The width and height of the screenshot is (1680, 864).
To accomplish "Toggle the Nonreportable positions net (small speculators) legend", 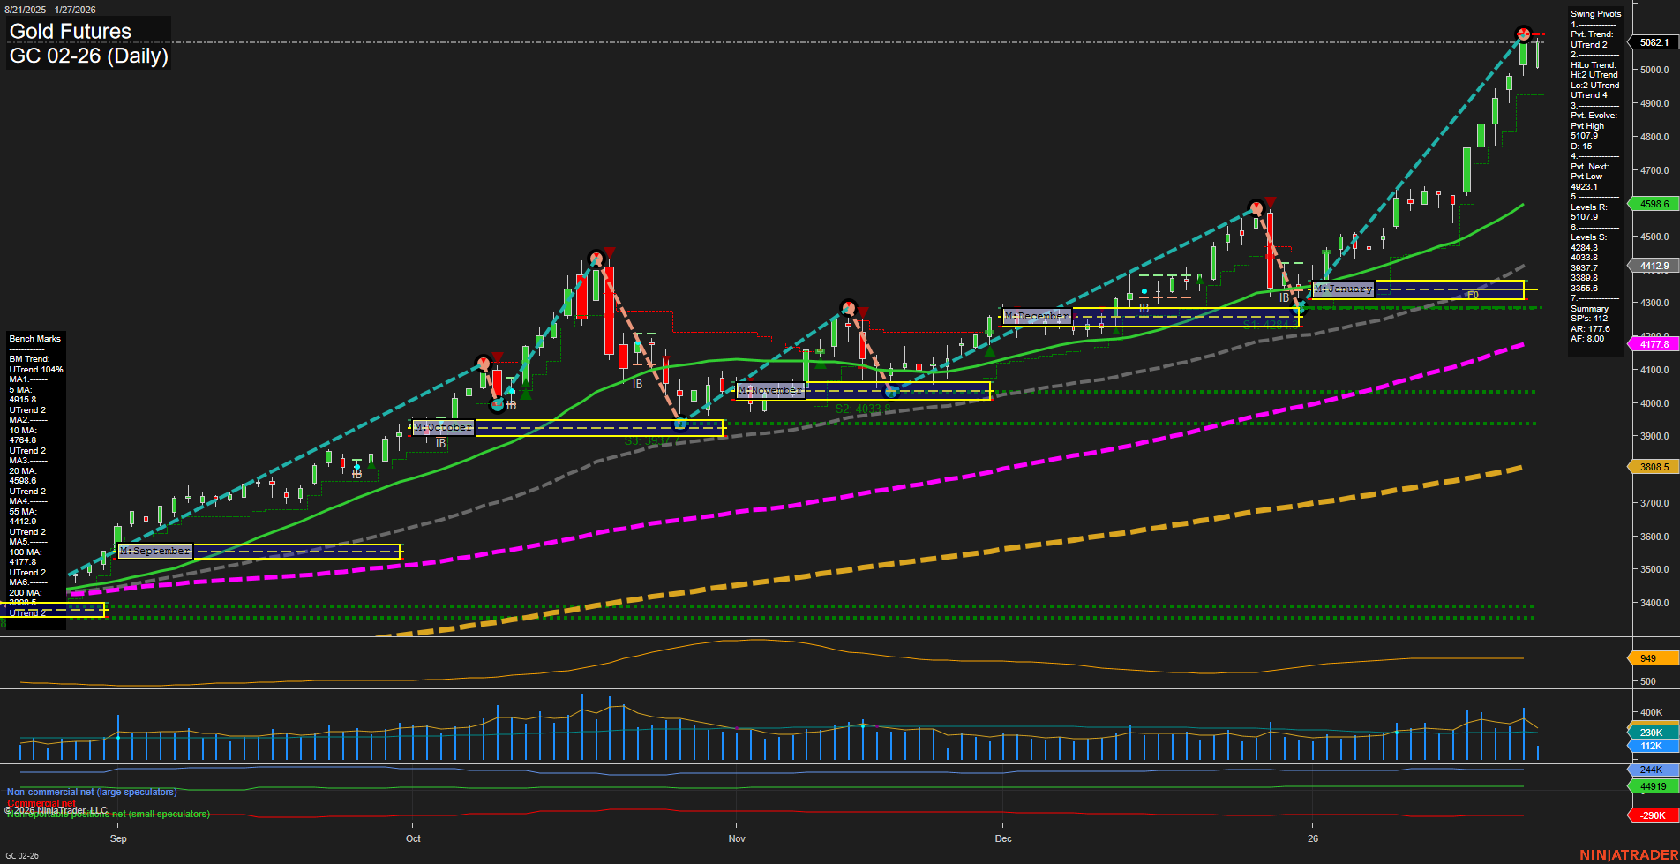I will pos(108,815).
